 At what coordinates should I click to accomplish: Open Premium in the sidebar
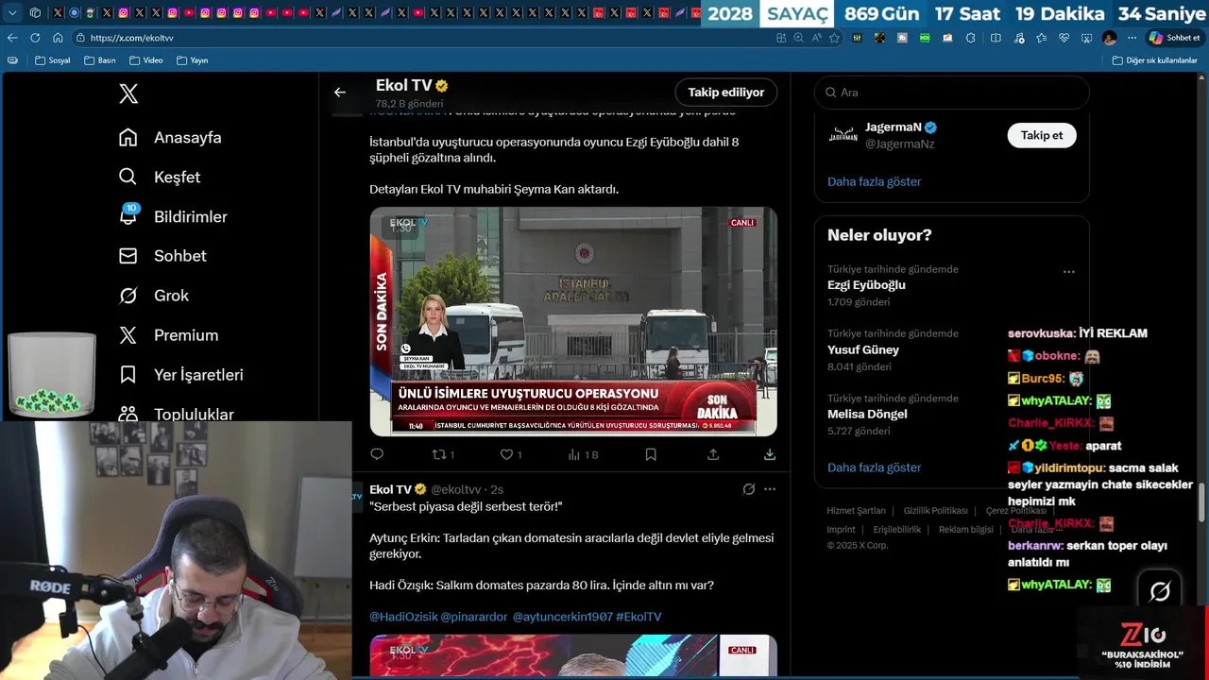click(x=168, y=335)
